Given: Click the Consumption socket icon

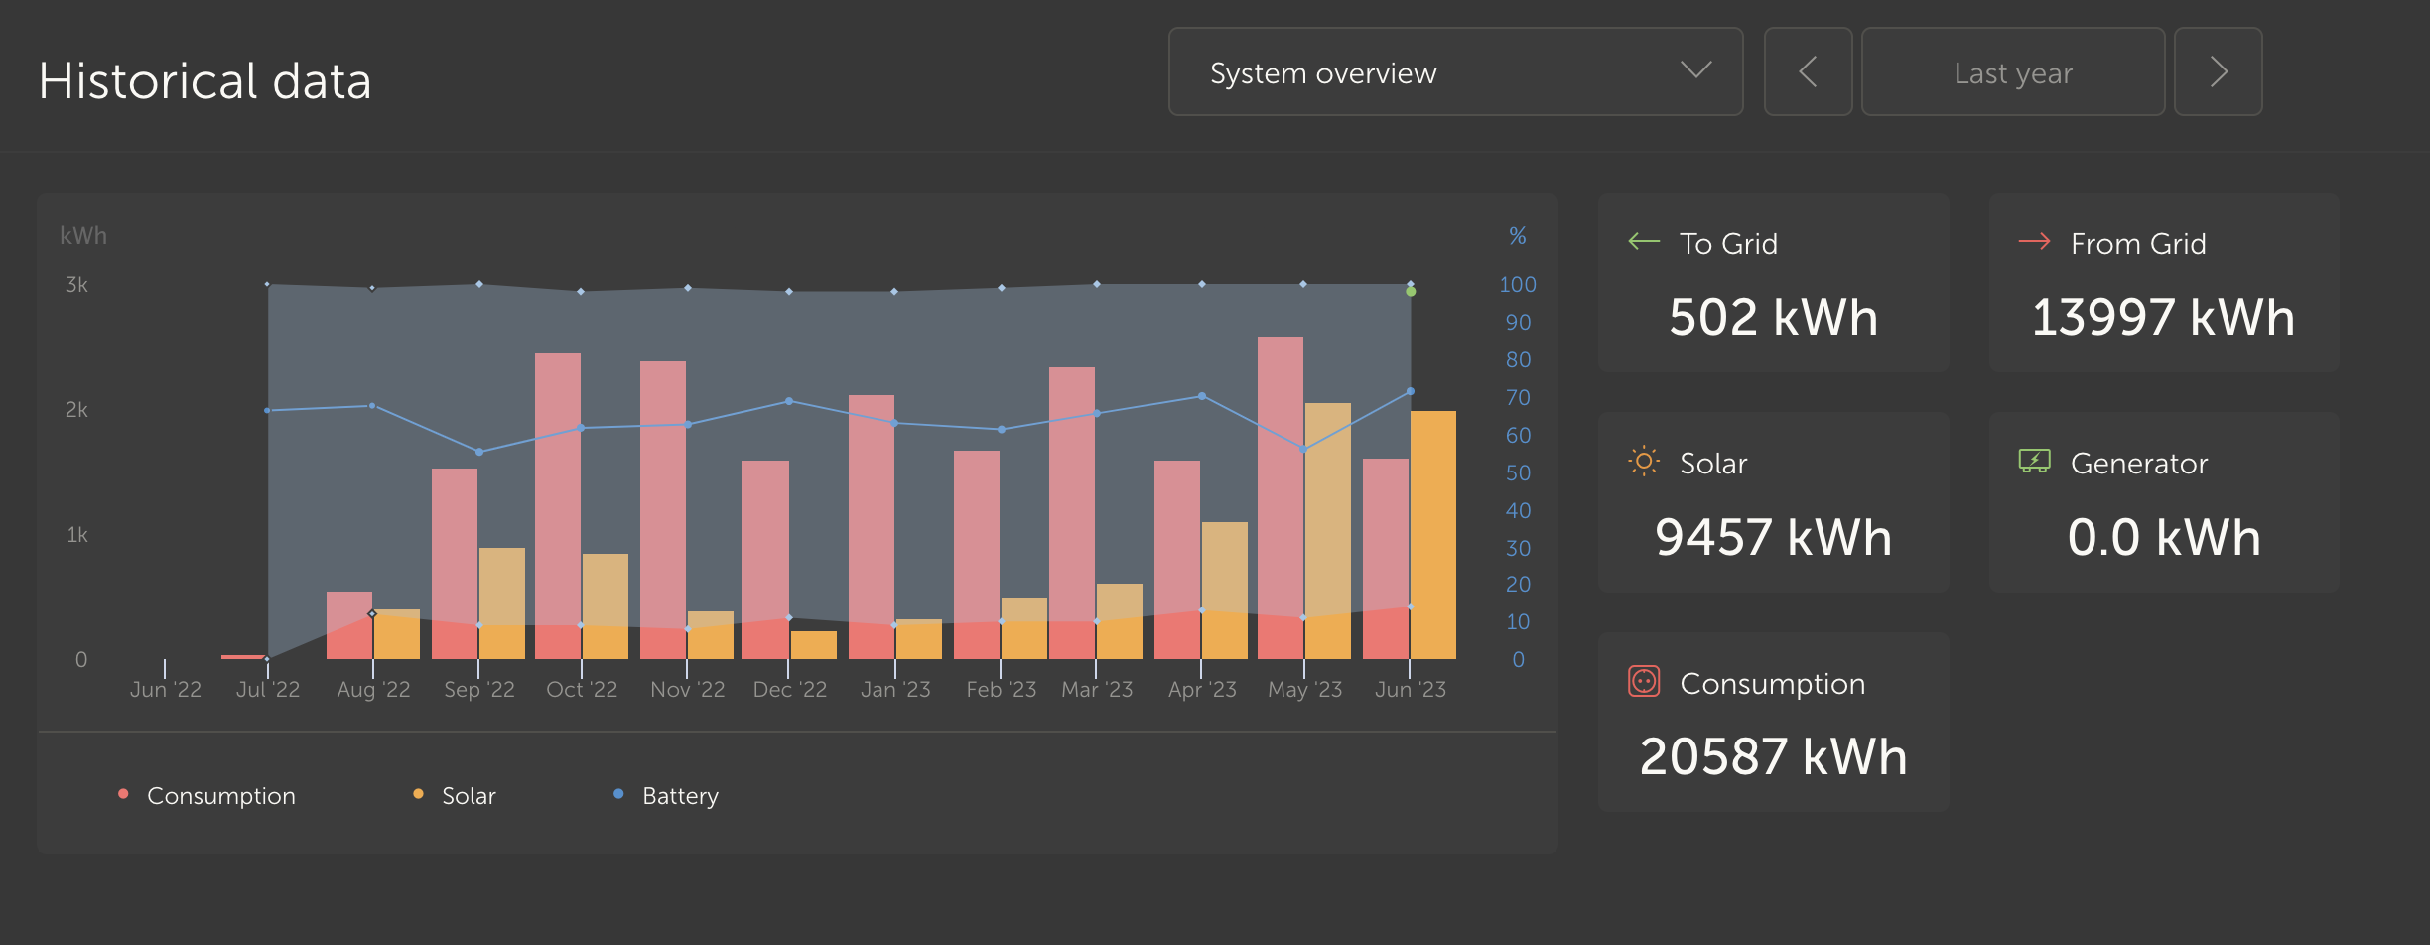Looking at the screenshot, I should (x=1644, y=682).
